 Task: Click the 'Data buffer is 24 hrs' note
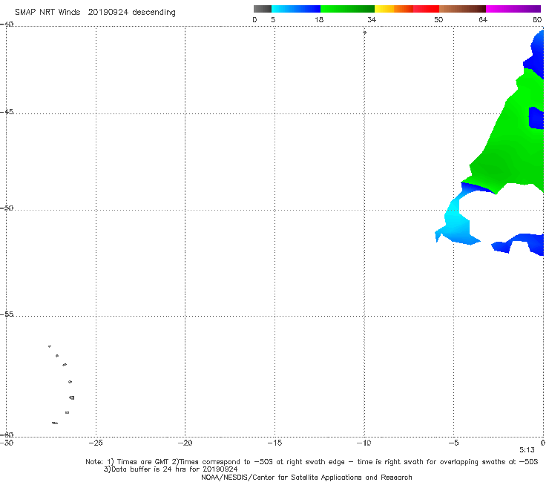click(x=171, y=469)
